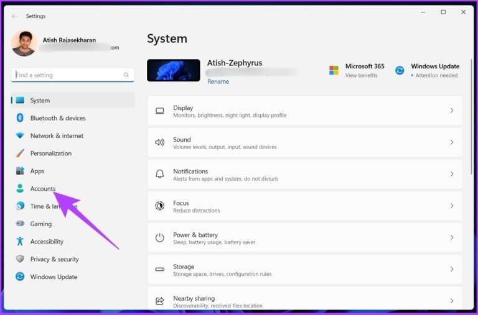Open Windows Update sidebar label
Viewport: 478px width, 315px height.
pyautogui.click(x=54, y=277)
